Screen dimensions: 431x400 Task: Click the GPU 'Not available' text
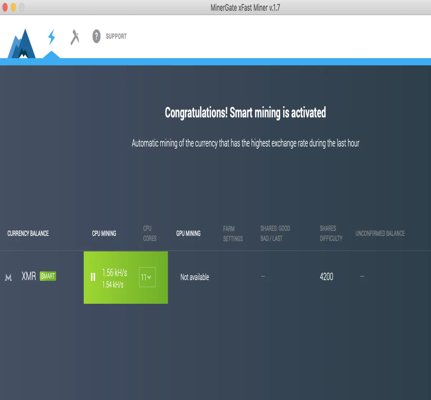click(x=195, y=277)
